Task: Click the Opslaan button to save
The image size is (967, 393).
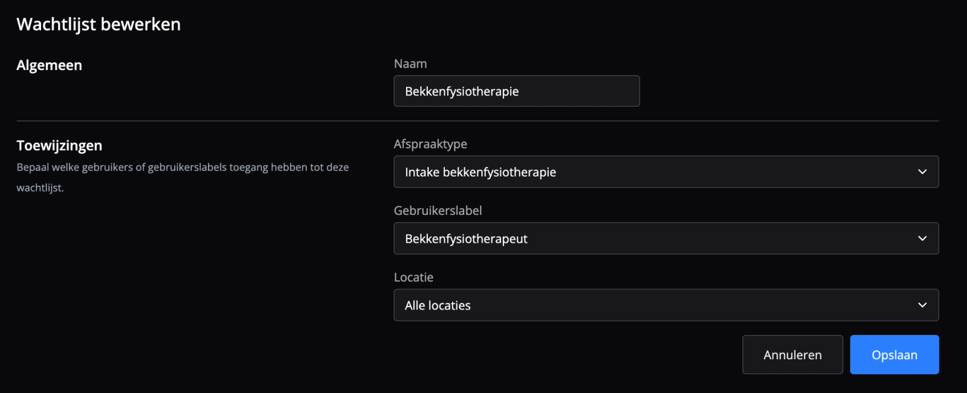Action: click(894, 354)
